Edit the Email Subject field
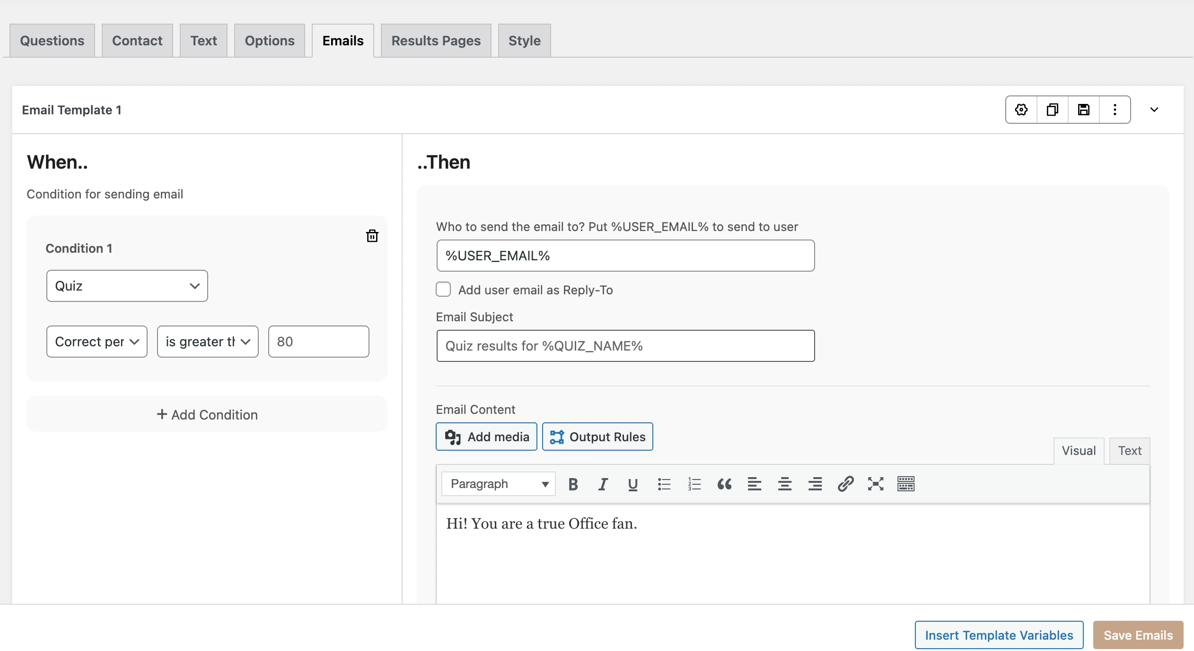This screenshot has height=651, width=1194. (625, 345)
